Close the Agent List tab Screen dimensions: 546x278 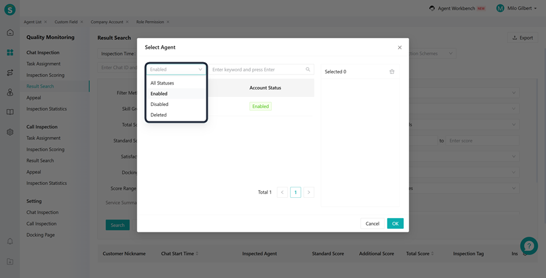46,22
